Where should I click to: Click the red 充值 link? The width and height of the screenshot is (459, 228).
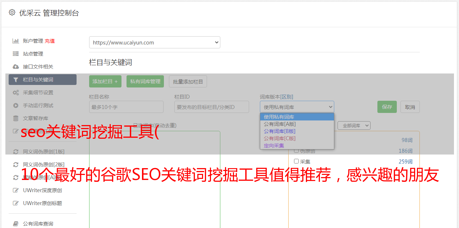(50, 41)
